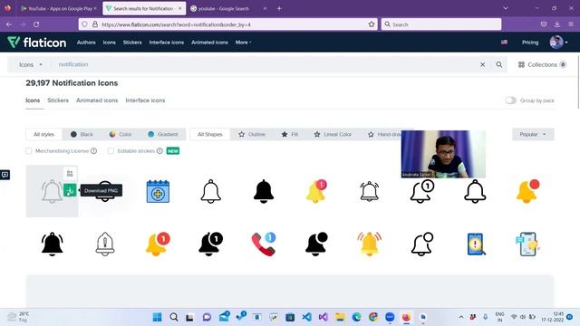Viewport: 580px width, 326px height.
Task: Open Windows taskbar search
Action: click(x=174, y=317)
